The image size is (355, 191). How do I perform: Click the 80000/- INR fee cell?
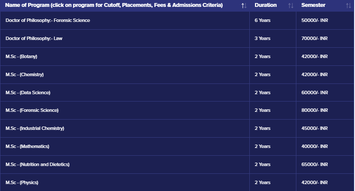click(314, 111)
